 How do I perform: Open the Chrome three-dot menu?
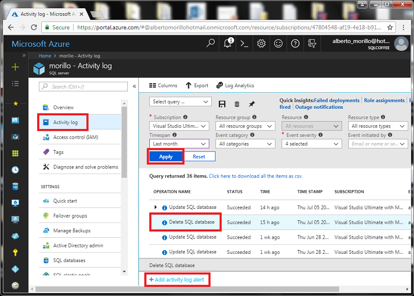pyautogui.click(x=403, y=28)
